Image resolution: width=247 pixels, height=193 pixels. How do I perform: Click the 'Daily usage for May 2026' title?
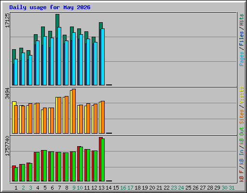pos(50,7)
